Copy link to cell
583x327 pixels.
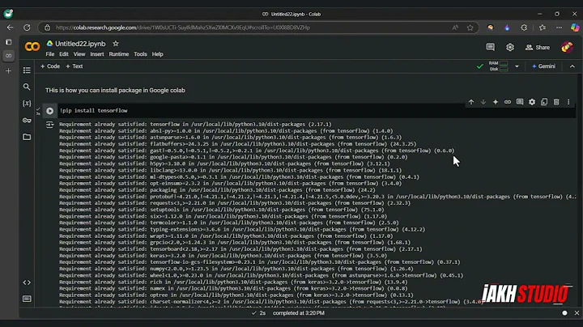tap(508, 102)
